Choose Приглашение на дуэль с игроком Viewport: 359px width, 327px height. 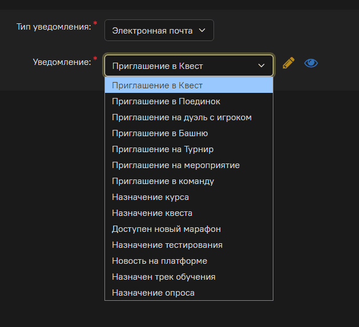pos(188,117)
